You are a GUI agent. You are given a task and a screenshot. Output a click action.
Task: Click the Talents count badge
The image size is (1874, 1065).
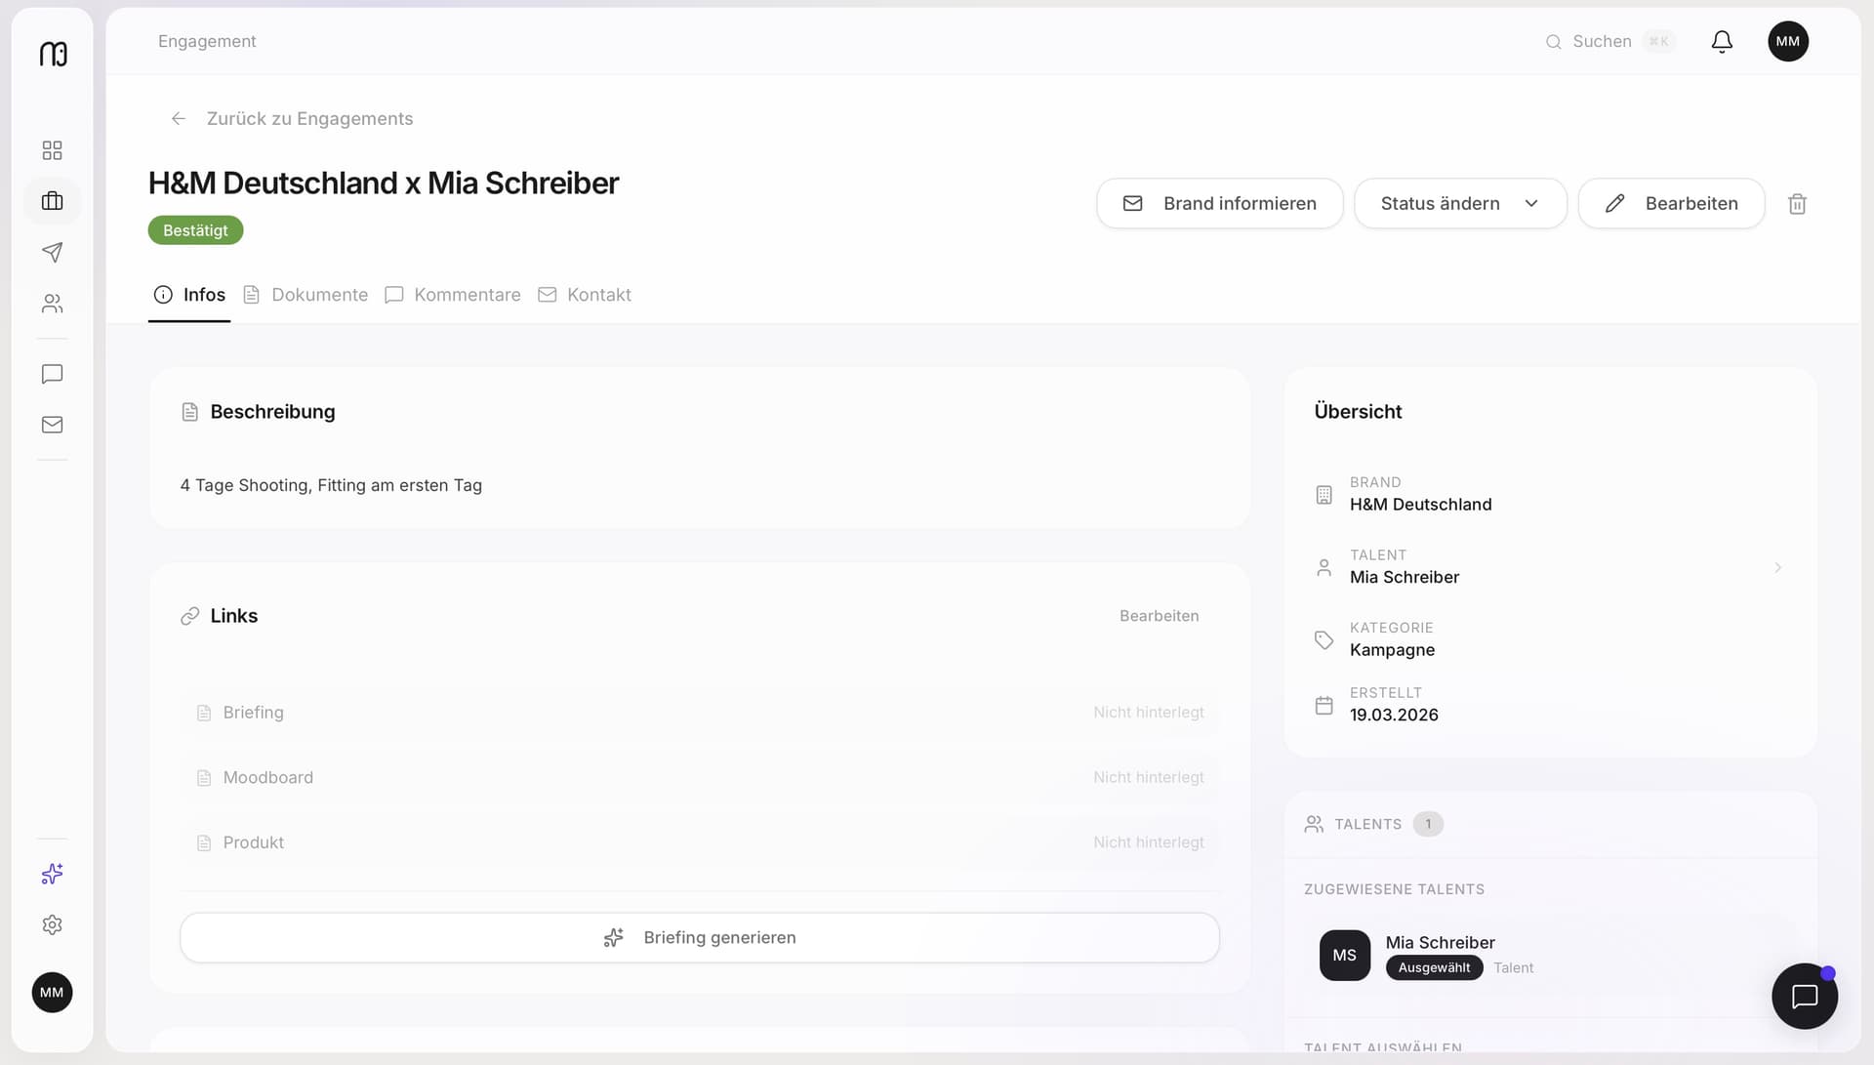click(1428, 824)
